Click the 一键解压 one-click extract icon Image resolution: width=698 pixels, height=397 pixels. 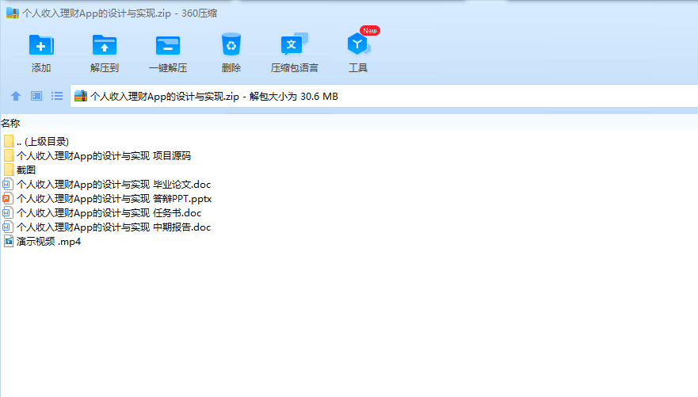[168, 45]
